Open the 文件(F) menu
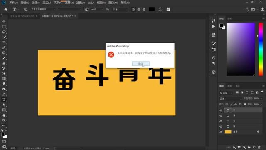The height and width of the screenshot is (150, 266). pos(14,3)
